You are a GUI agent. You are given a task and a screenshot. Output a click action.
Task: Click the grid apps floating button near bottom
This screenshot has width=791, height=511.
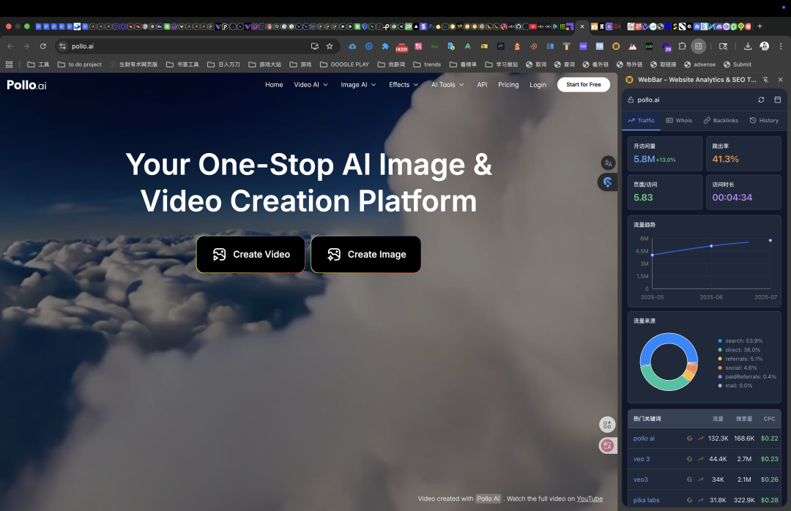[x=607, y=425]
